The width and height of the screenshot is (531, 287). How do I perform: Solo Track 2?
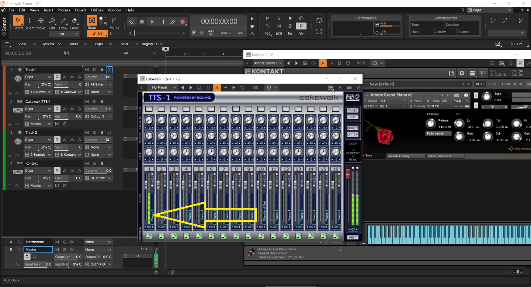pos(94,132)
